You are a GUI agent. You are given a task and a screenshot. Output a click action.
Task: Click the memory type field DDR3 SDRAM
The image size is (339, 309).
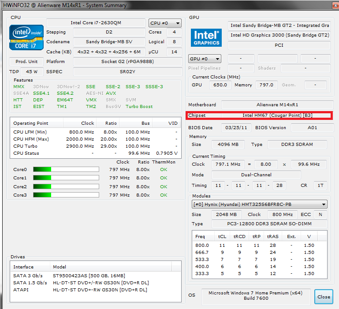coord(297,145)
